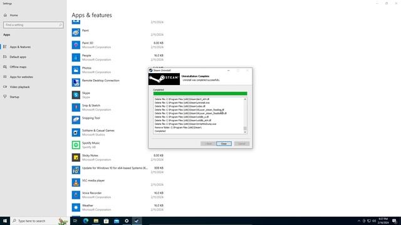Click the log scrollbar down arrow

[245, 132]
